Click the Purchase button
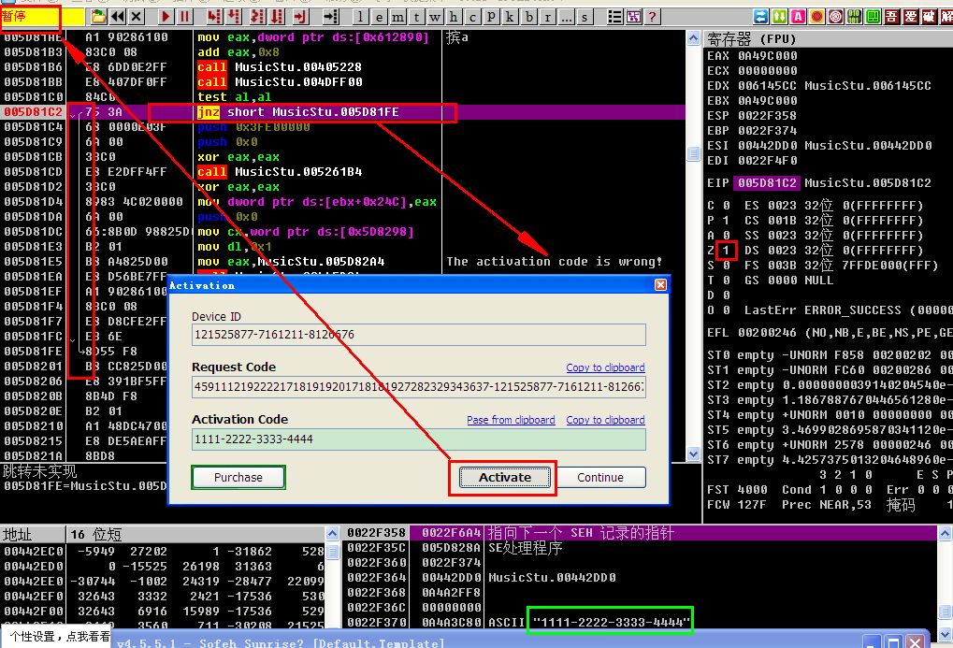The width and height of the screenshot is (953, 648). point(238,477)
